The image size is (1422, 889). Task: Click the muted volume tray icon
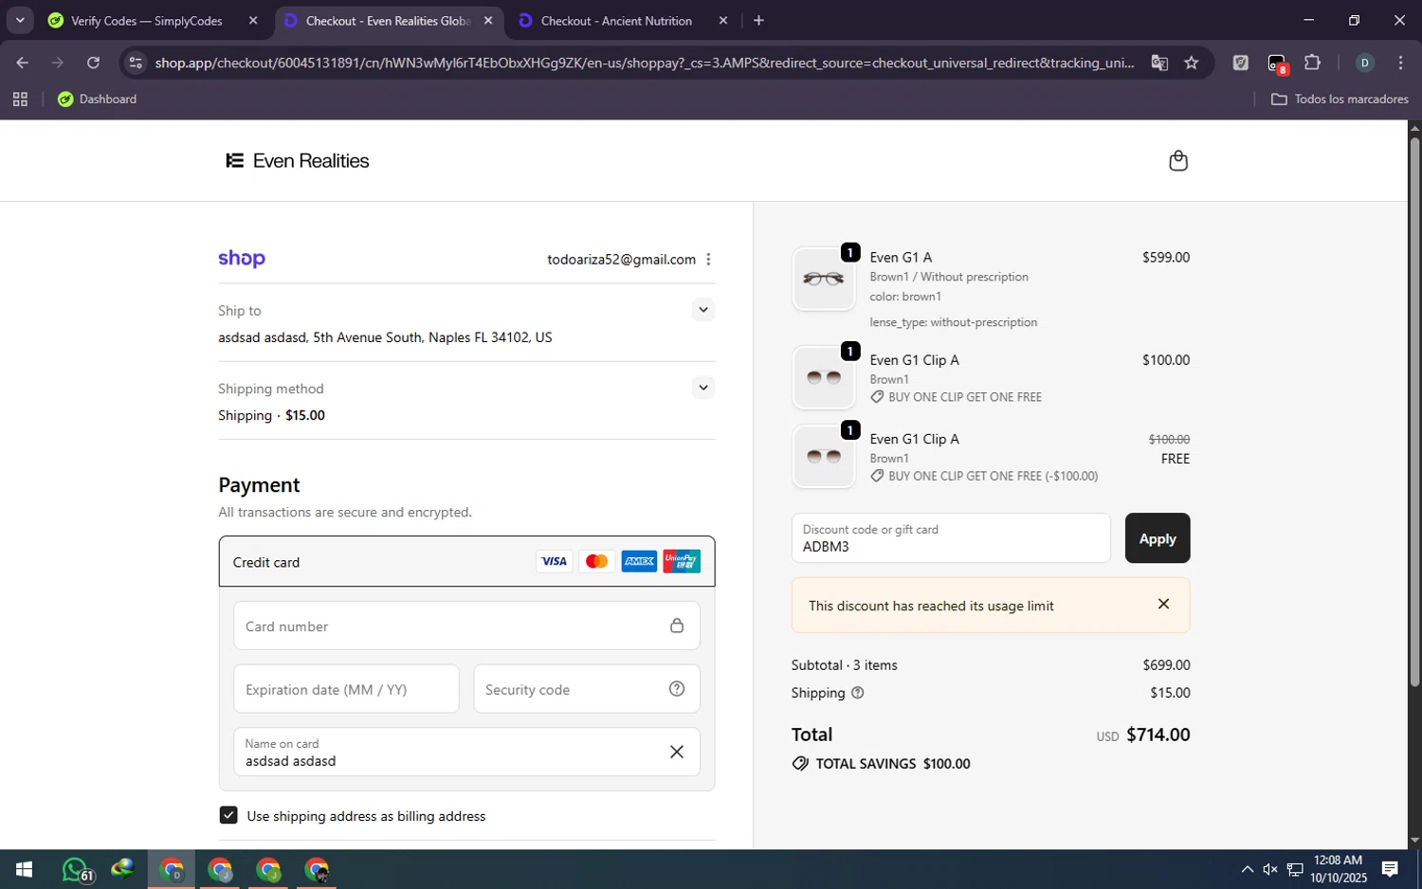click(x=1270, y=869)
